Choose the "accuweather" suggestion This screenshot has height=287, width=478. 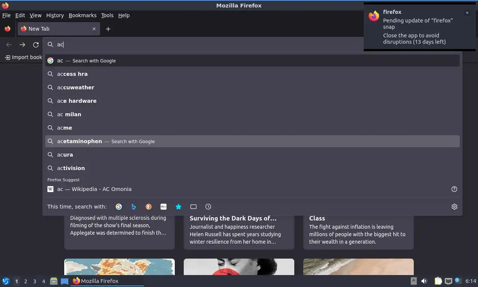[x=252, y=87]
